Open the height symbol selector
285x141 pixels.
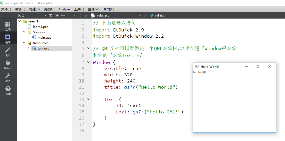click(157, 16)
